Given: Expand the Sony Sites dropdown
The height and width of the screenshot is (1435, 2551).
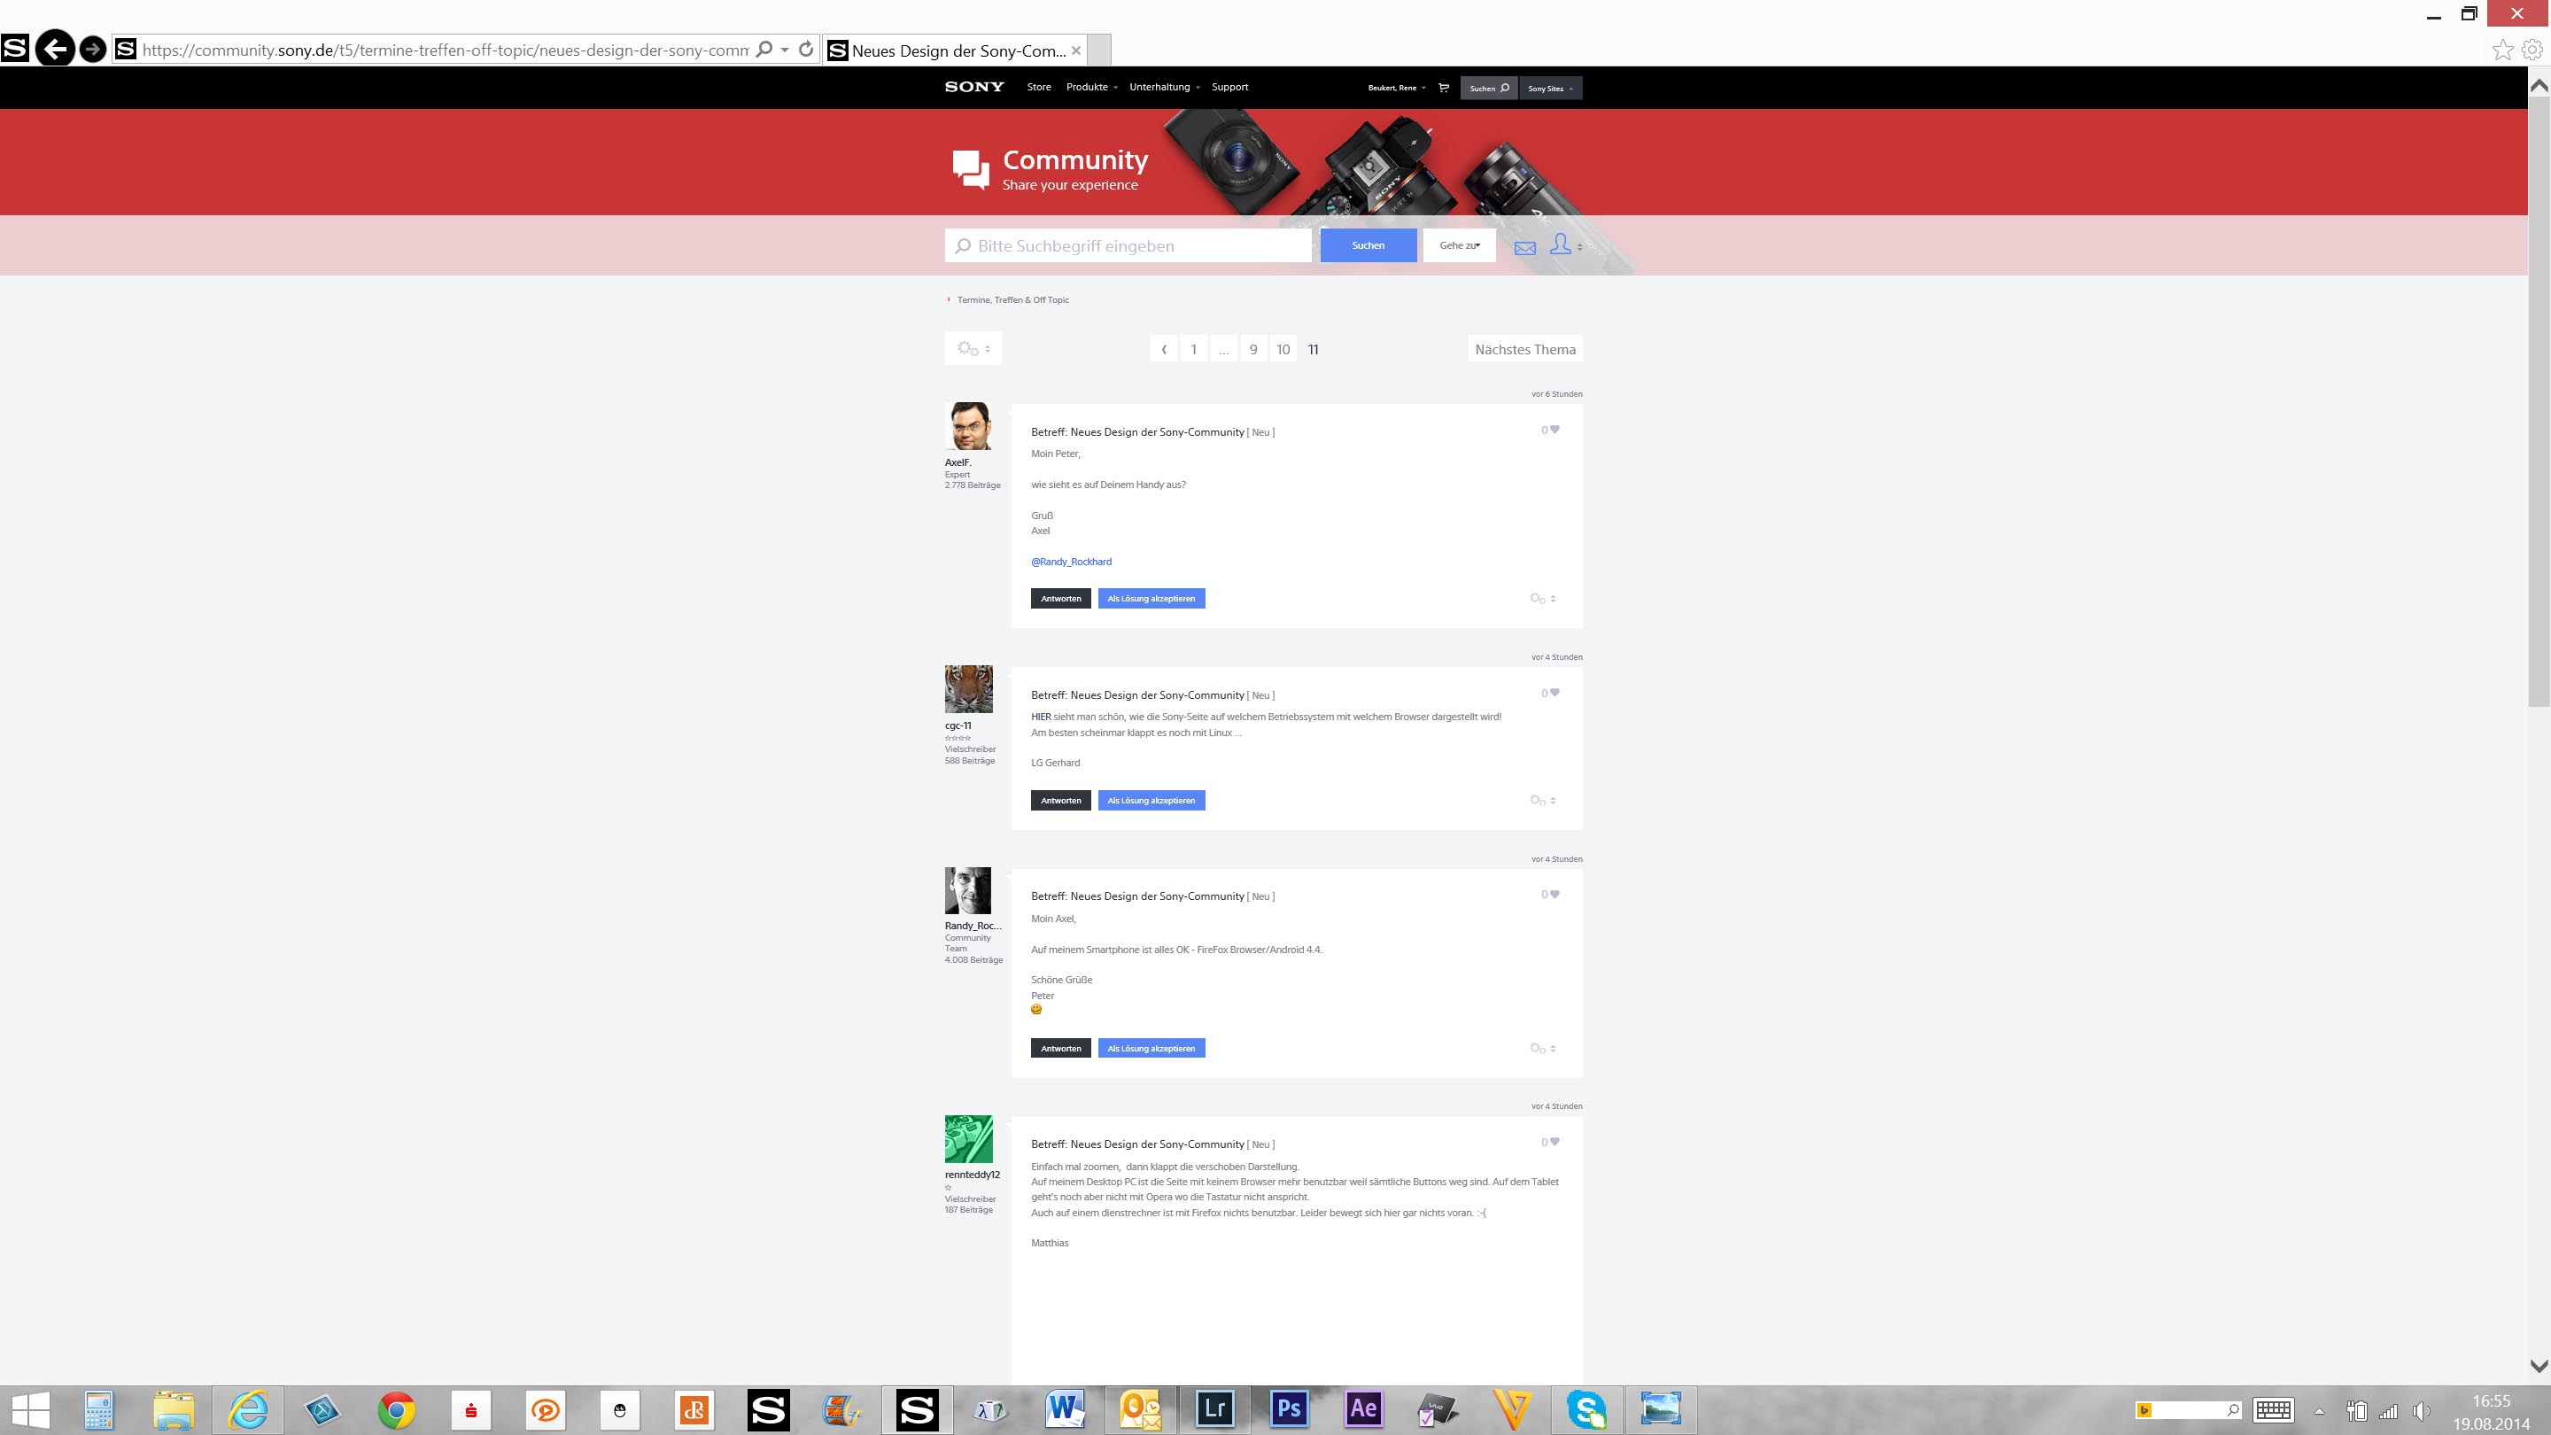Looking at the screenshot, I should 1550,89.
